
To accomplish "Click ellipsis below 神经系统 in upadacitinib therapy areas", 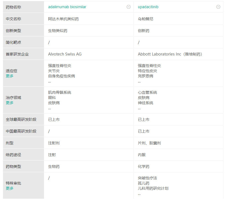I will [139, 108].
